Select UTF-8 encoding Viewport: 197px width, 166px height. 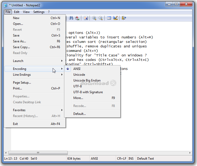92,86
